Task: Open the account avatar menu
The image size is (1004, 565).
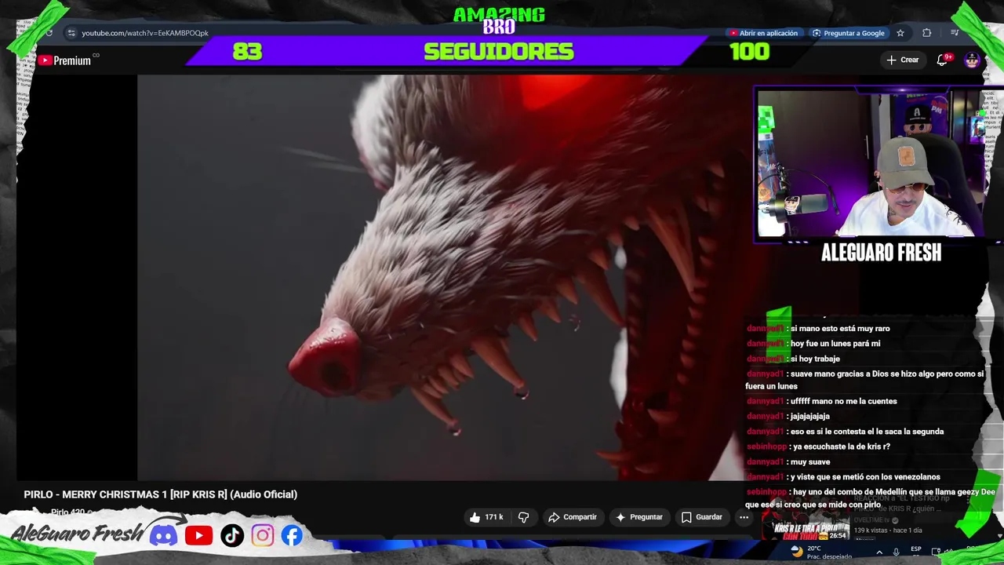Action: 972,60
